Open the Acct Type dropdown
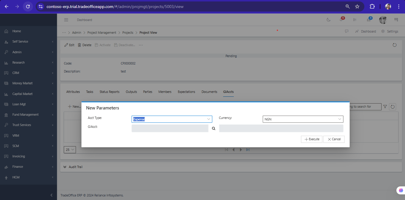 tap(172, 119)
